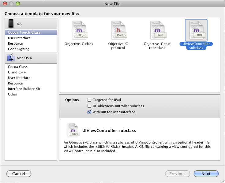
Task: Click the Mac OS X Finder icon
Action: click(11, 58)
